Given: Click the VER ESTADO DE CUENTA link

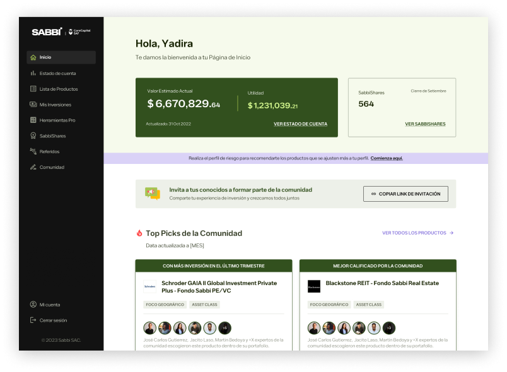Looking at the screenshot, I should tap(300, 124).
